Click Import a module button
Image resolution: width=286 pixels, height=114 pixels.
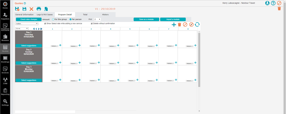(x=173, y=19)
